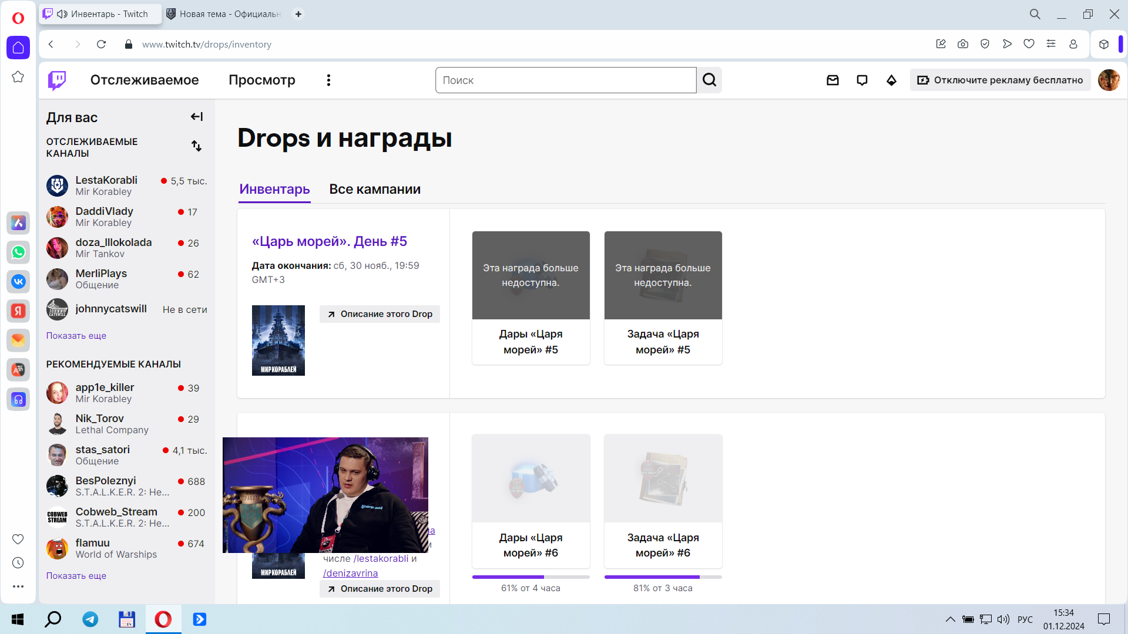Switch to the Инвентарь tab

(x=274, y=189)
